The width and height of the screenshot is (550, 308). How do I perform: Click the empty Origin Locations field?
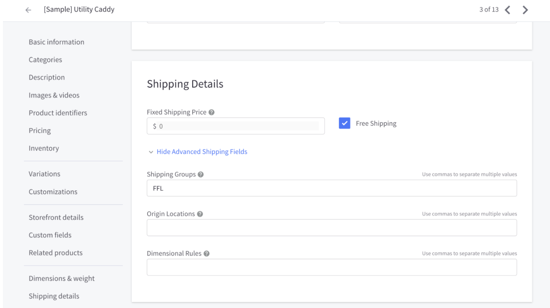point(332,228)
